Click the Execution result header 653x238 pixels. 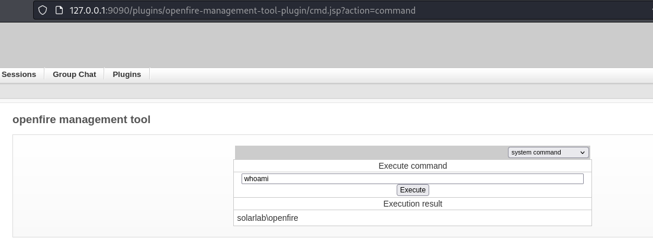pyautogui.click(x=413, y=204)
